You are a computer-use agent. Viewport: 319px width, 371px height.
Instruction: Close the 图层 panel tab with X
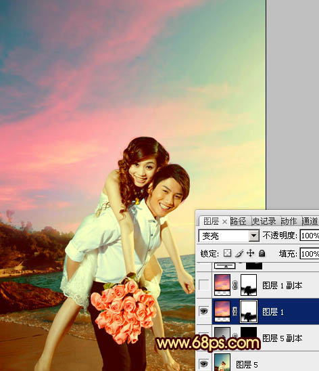[225, 221]
